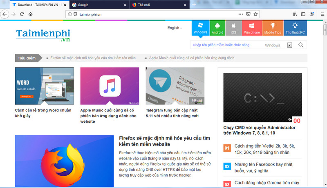
Task: Open article Cách căn lề trong Word
Action: coord(43,113)
